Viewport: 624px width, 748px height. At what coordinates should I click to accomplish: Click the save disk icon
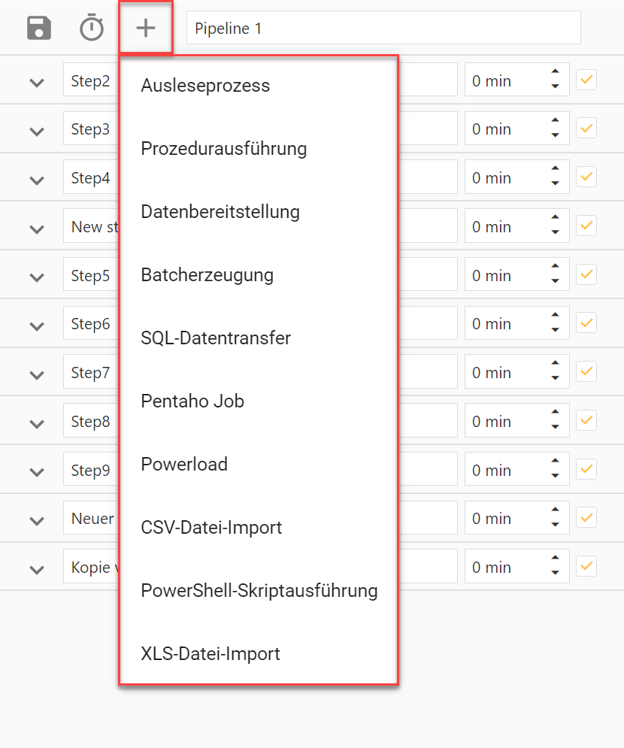tap(39, 28)
